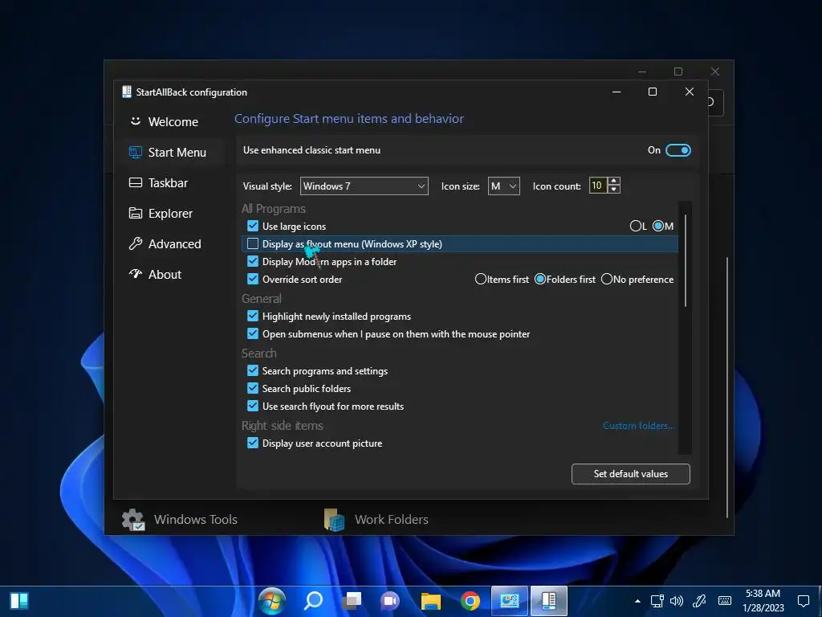Open taskbar Search magnifier
822x617 pixels.
coord(313,601)
